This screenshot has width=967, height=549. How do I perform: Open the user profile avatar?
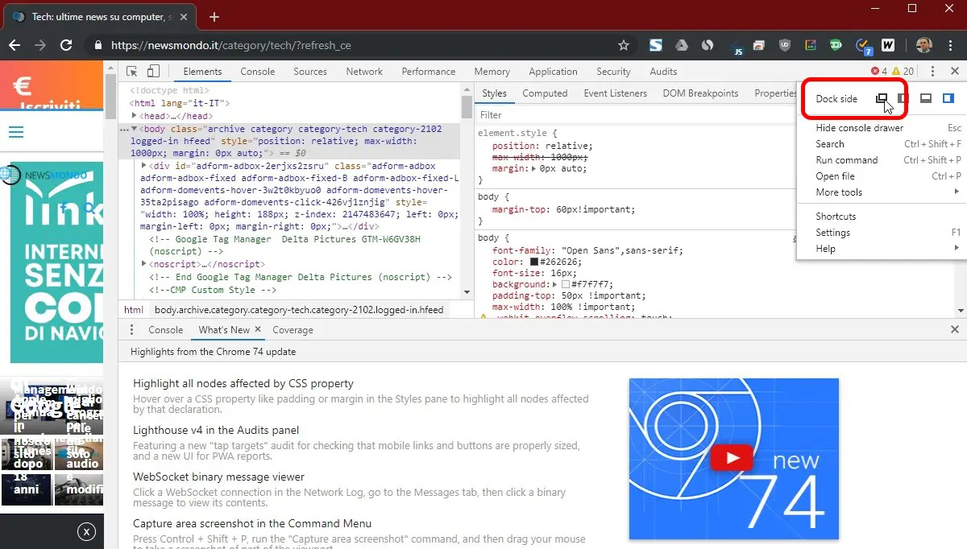924,45
